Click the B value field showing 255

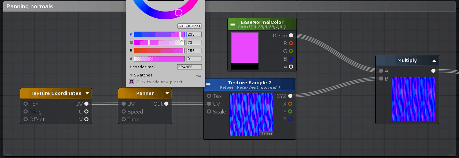pos(194,51)
